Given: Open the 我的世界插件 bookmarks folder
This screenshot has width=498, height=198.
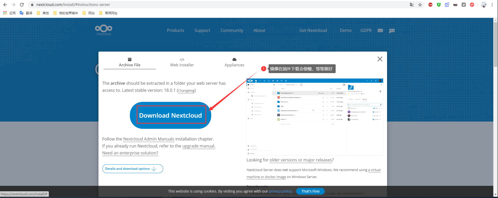Looking at the screenshot, I should click(65, 13).
